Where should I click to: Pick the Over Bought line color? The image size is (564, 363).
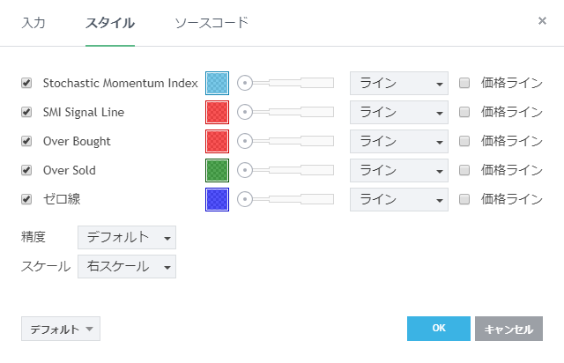(217, 142)
